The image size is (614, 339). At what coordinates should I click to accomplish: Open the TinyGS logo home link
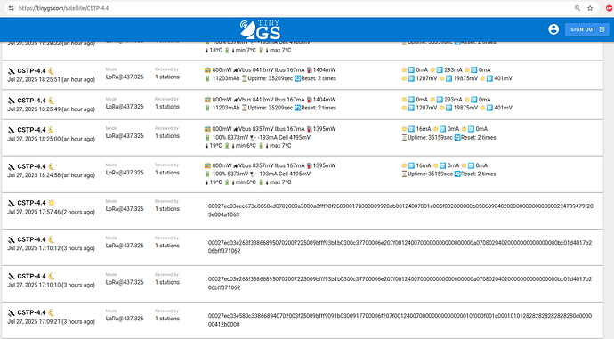[x=260, y=29]
